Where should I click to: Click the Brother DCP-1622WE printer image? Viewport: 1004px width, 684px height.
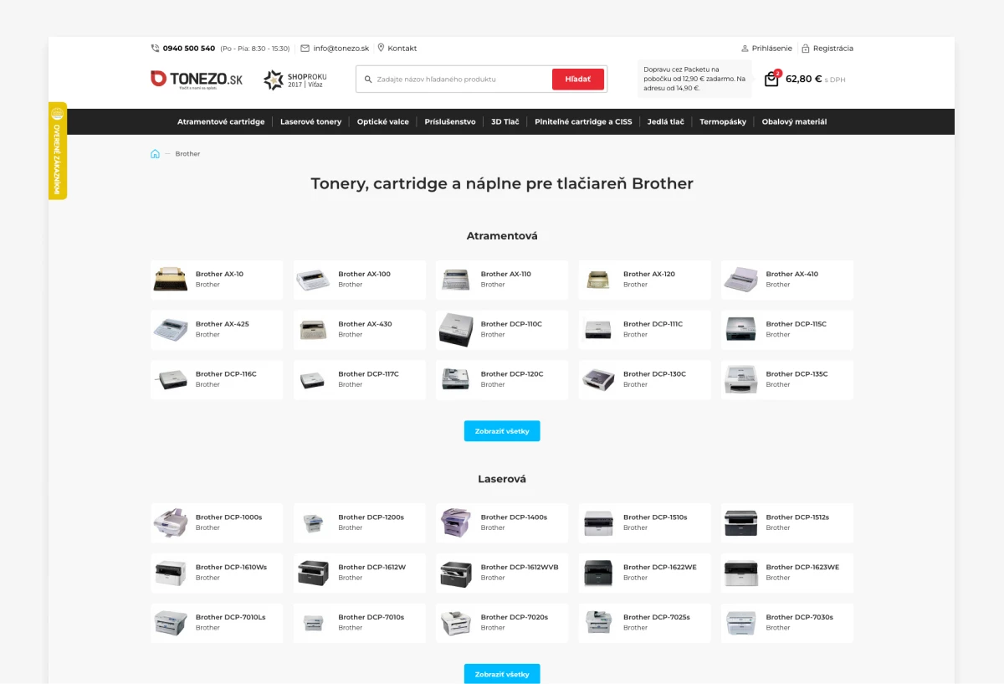point(598,573)
